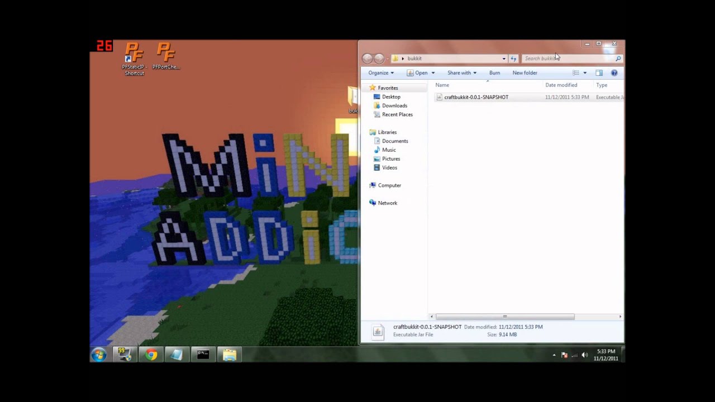Open the PFStaticIP shortcut on desktop
This screenshot has width=715, height=402.
(x=134, y=59)
